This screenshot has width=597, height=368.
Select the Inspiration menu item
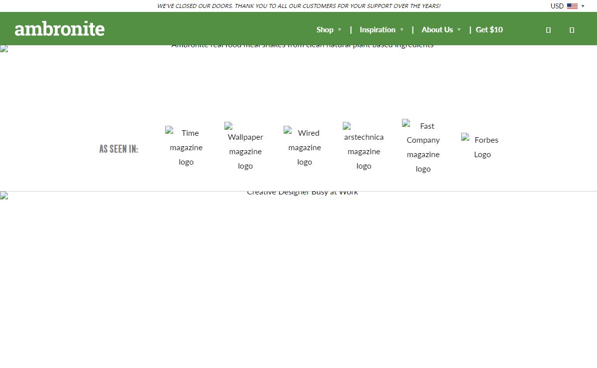click(377, 30)
